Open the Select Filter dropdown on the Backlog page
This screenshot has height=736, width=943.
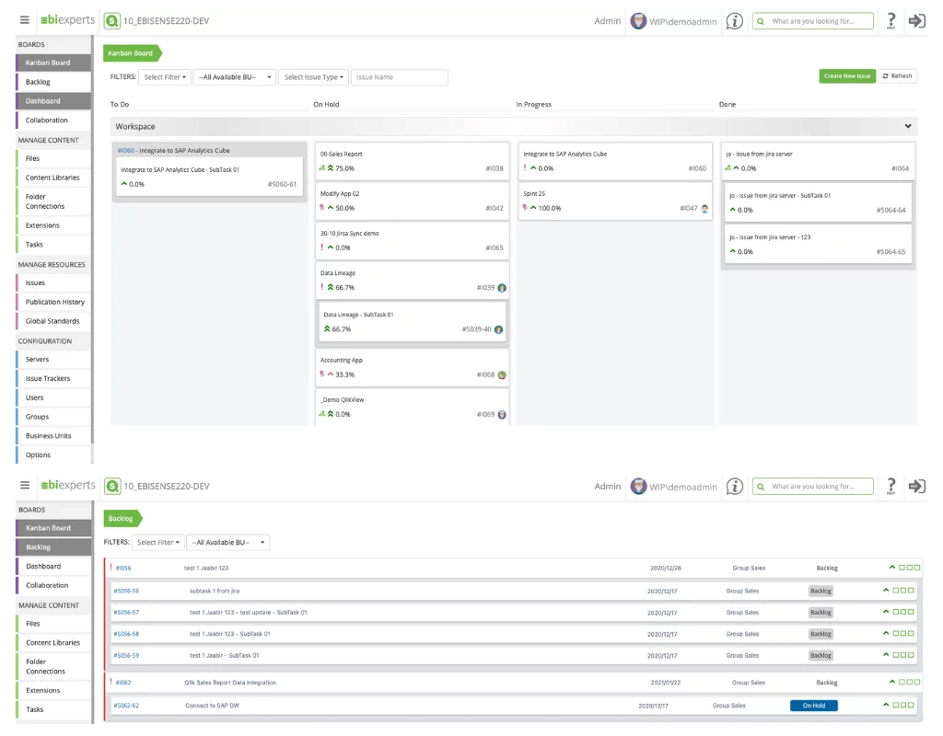158,542
